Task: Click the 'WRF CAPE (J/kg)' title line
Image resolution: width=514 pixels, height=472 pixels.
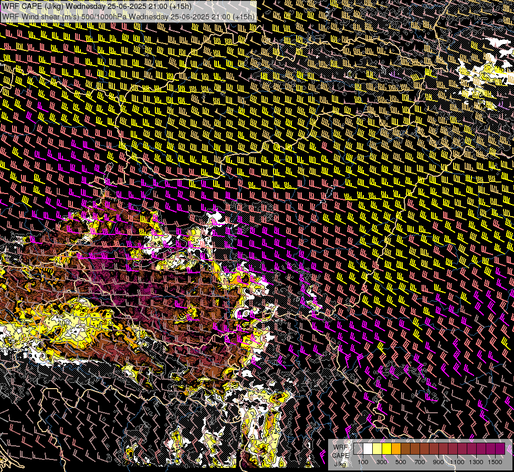Action: click(x=98, y=6)
